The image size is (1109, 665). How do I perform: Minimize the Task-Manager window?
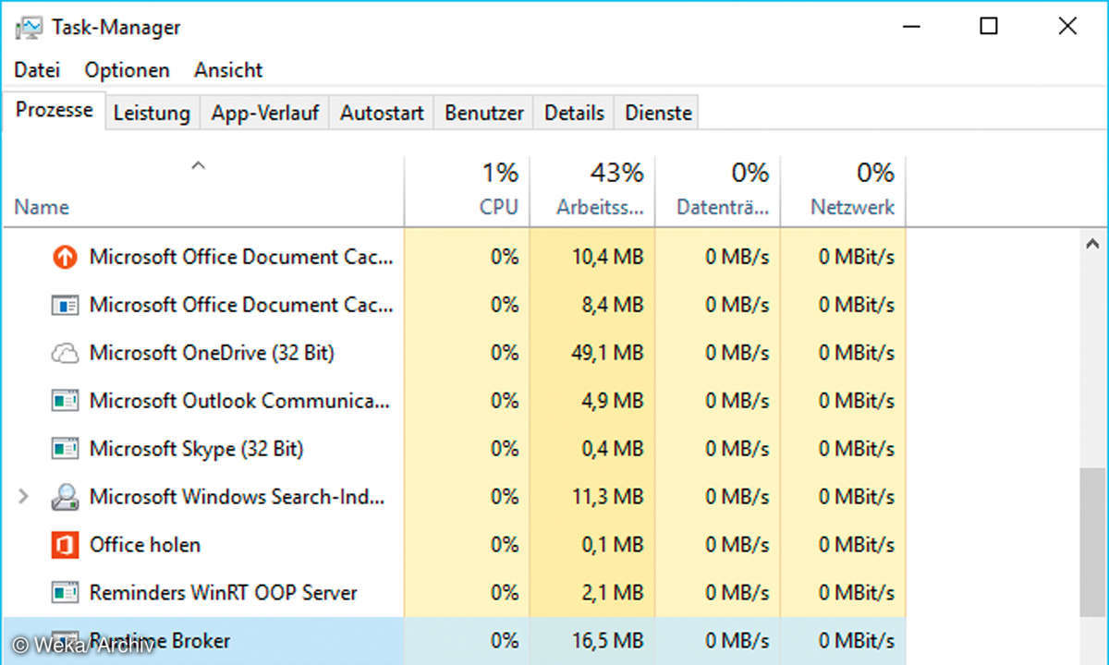click(x=910, y=27)
